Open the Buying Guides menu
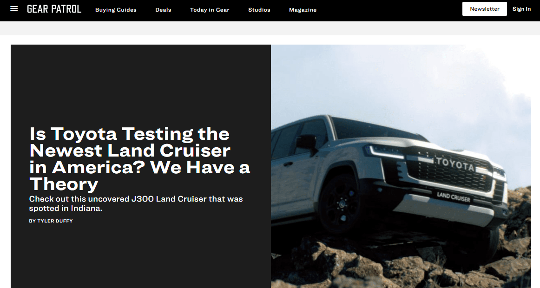This screenshot has width=540, height=288. tap(116, 10)
